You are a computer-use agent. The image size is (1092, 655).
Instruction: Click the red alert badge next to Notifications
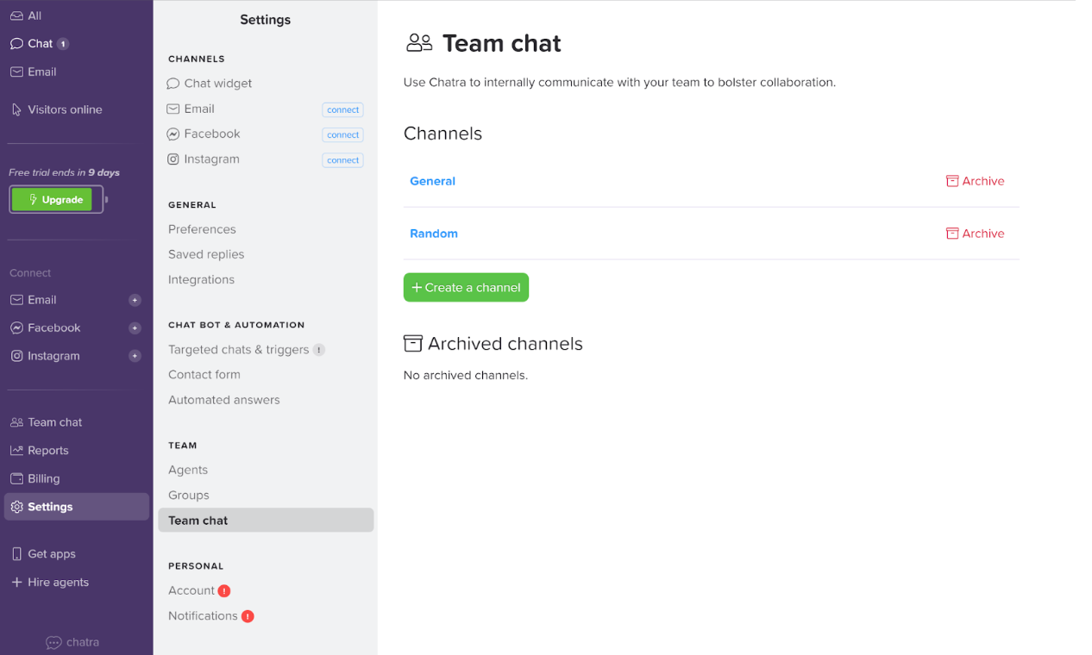point(248,616)
